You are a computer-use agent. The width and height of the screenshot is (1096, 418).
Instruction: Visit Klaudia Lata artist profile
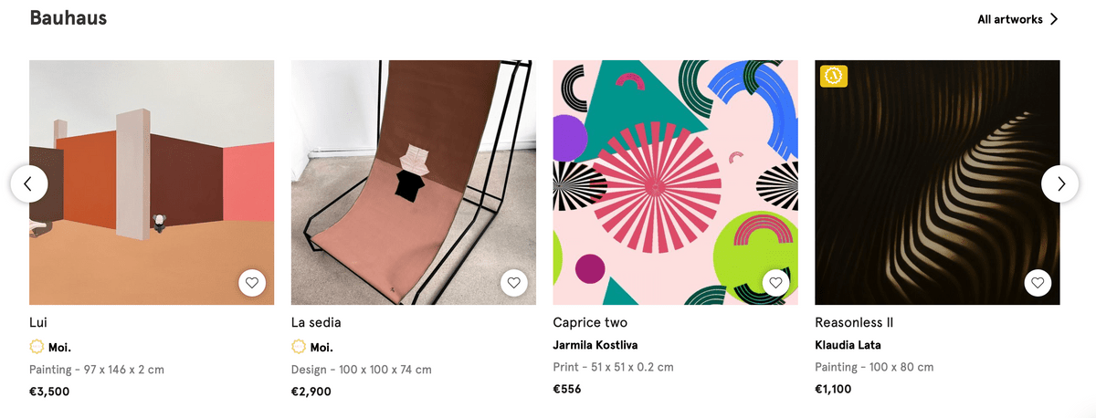pos(848,345)
